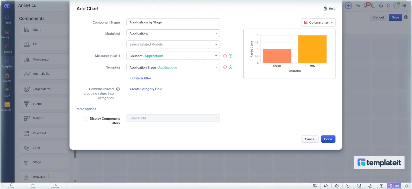Click the Zia assistant icon

[358, 5]
